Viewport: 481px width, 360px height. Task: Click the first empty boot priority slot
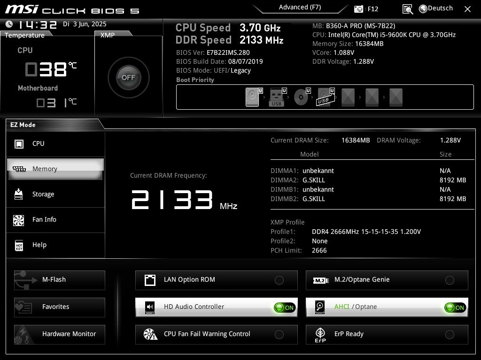coord(348,97)
